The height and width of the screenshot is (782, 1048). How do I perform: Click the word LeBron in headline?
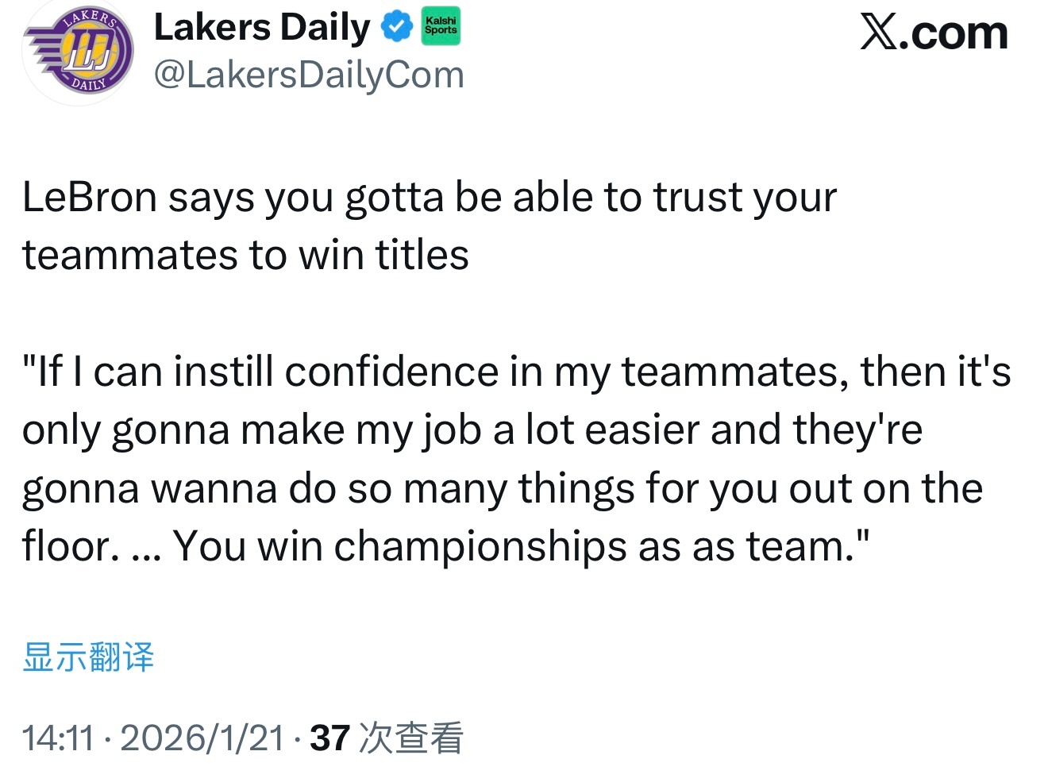pyautogui.click(x=89, y=197)
